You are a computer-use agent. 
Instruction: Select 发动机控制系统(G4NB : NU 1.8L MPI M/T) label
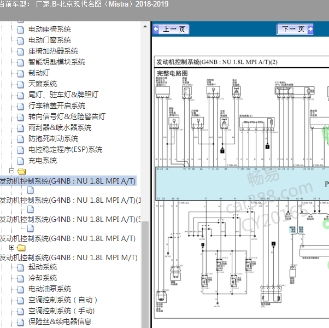click(x=69, y=257)
